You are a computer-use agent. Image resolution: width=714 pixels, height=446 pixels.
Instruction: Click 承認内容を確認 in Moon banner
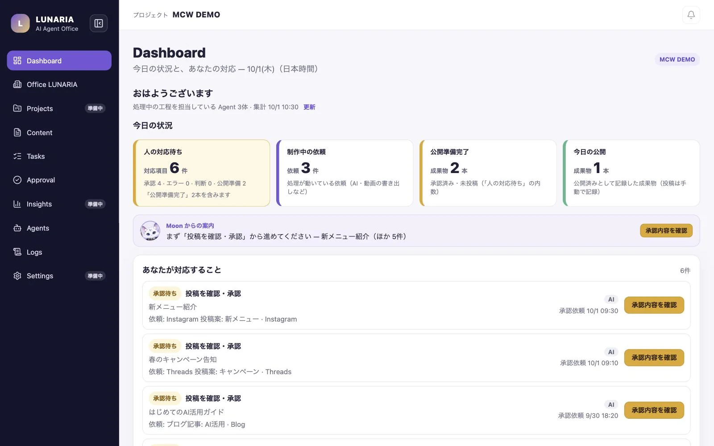[x=666, y=231]
